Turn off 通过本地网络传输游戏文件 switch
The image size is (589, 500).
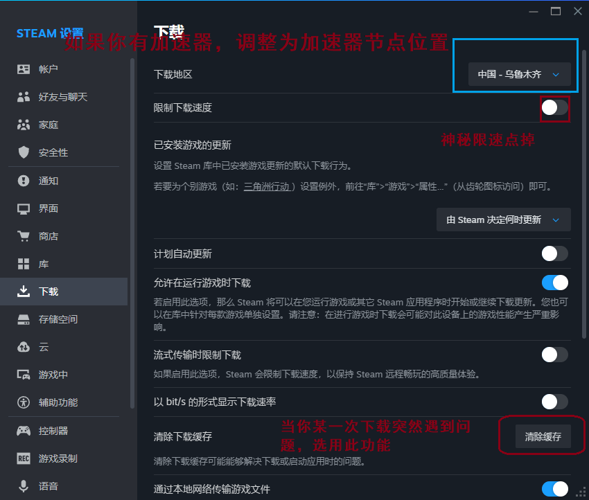(555, 489)
